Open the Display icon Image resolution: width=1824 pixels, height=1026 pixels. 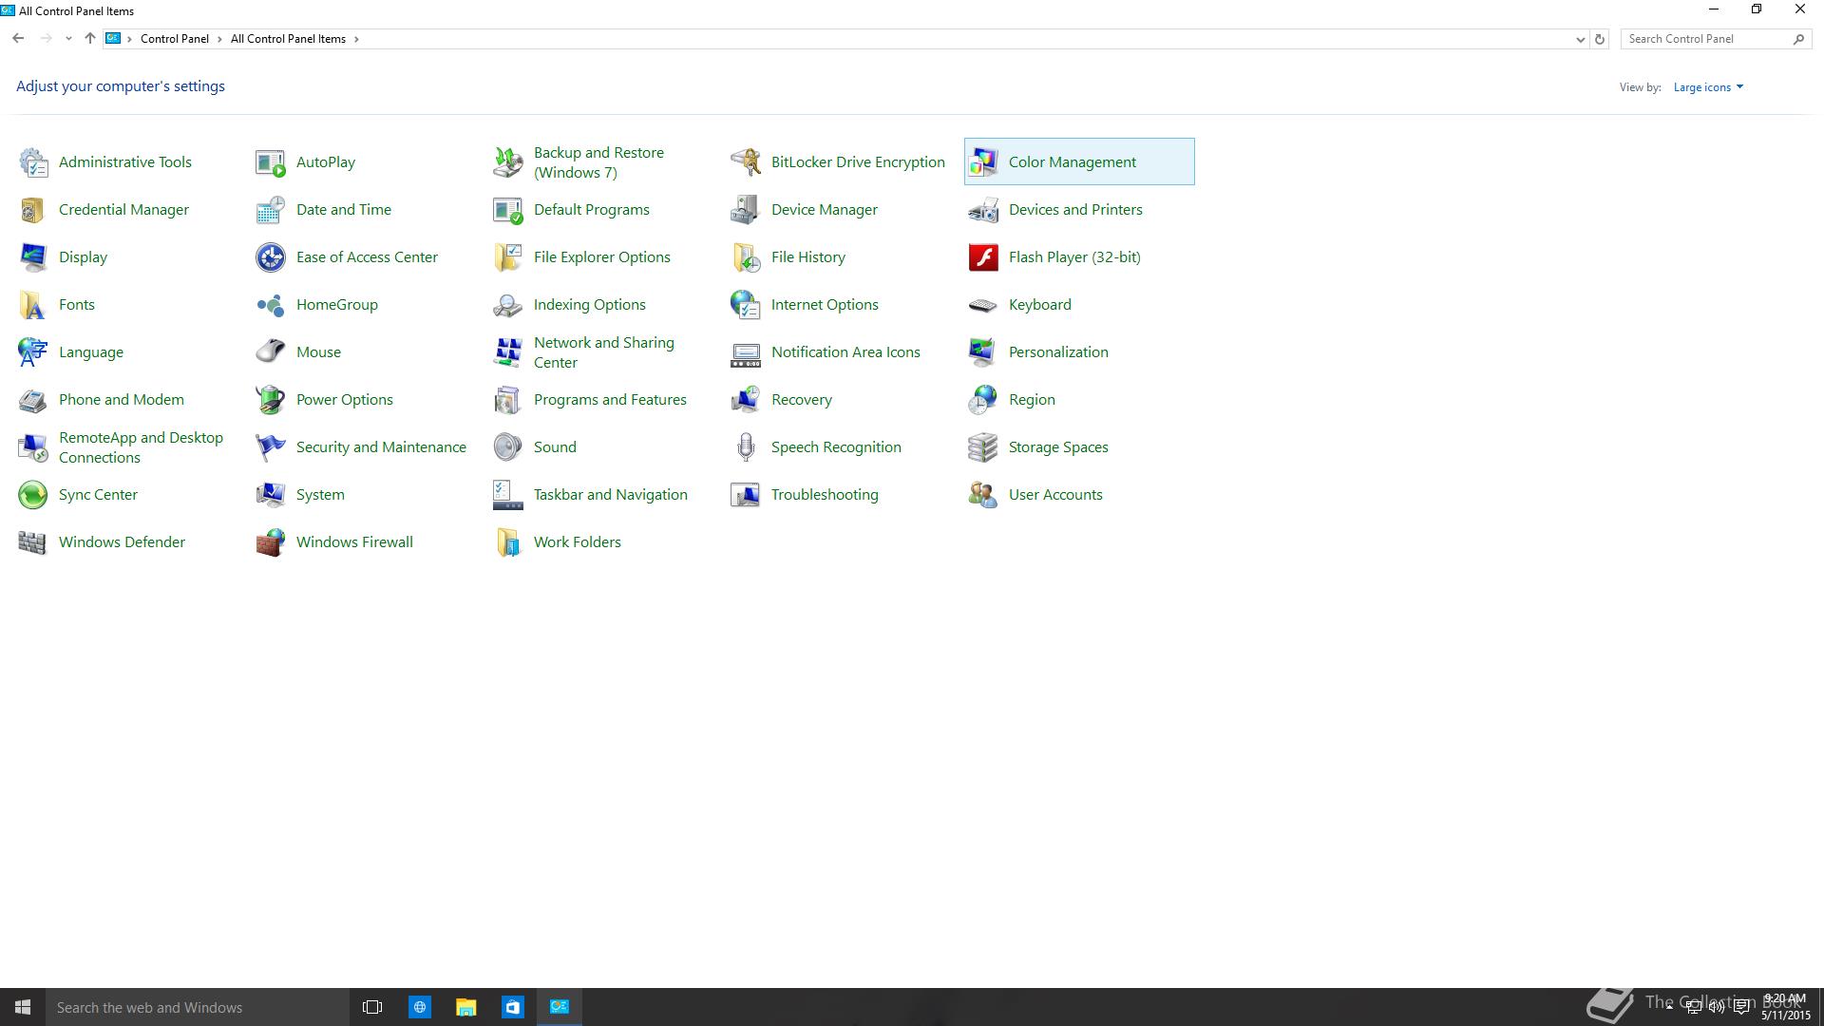33,257
